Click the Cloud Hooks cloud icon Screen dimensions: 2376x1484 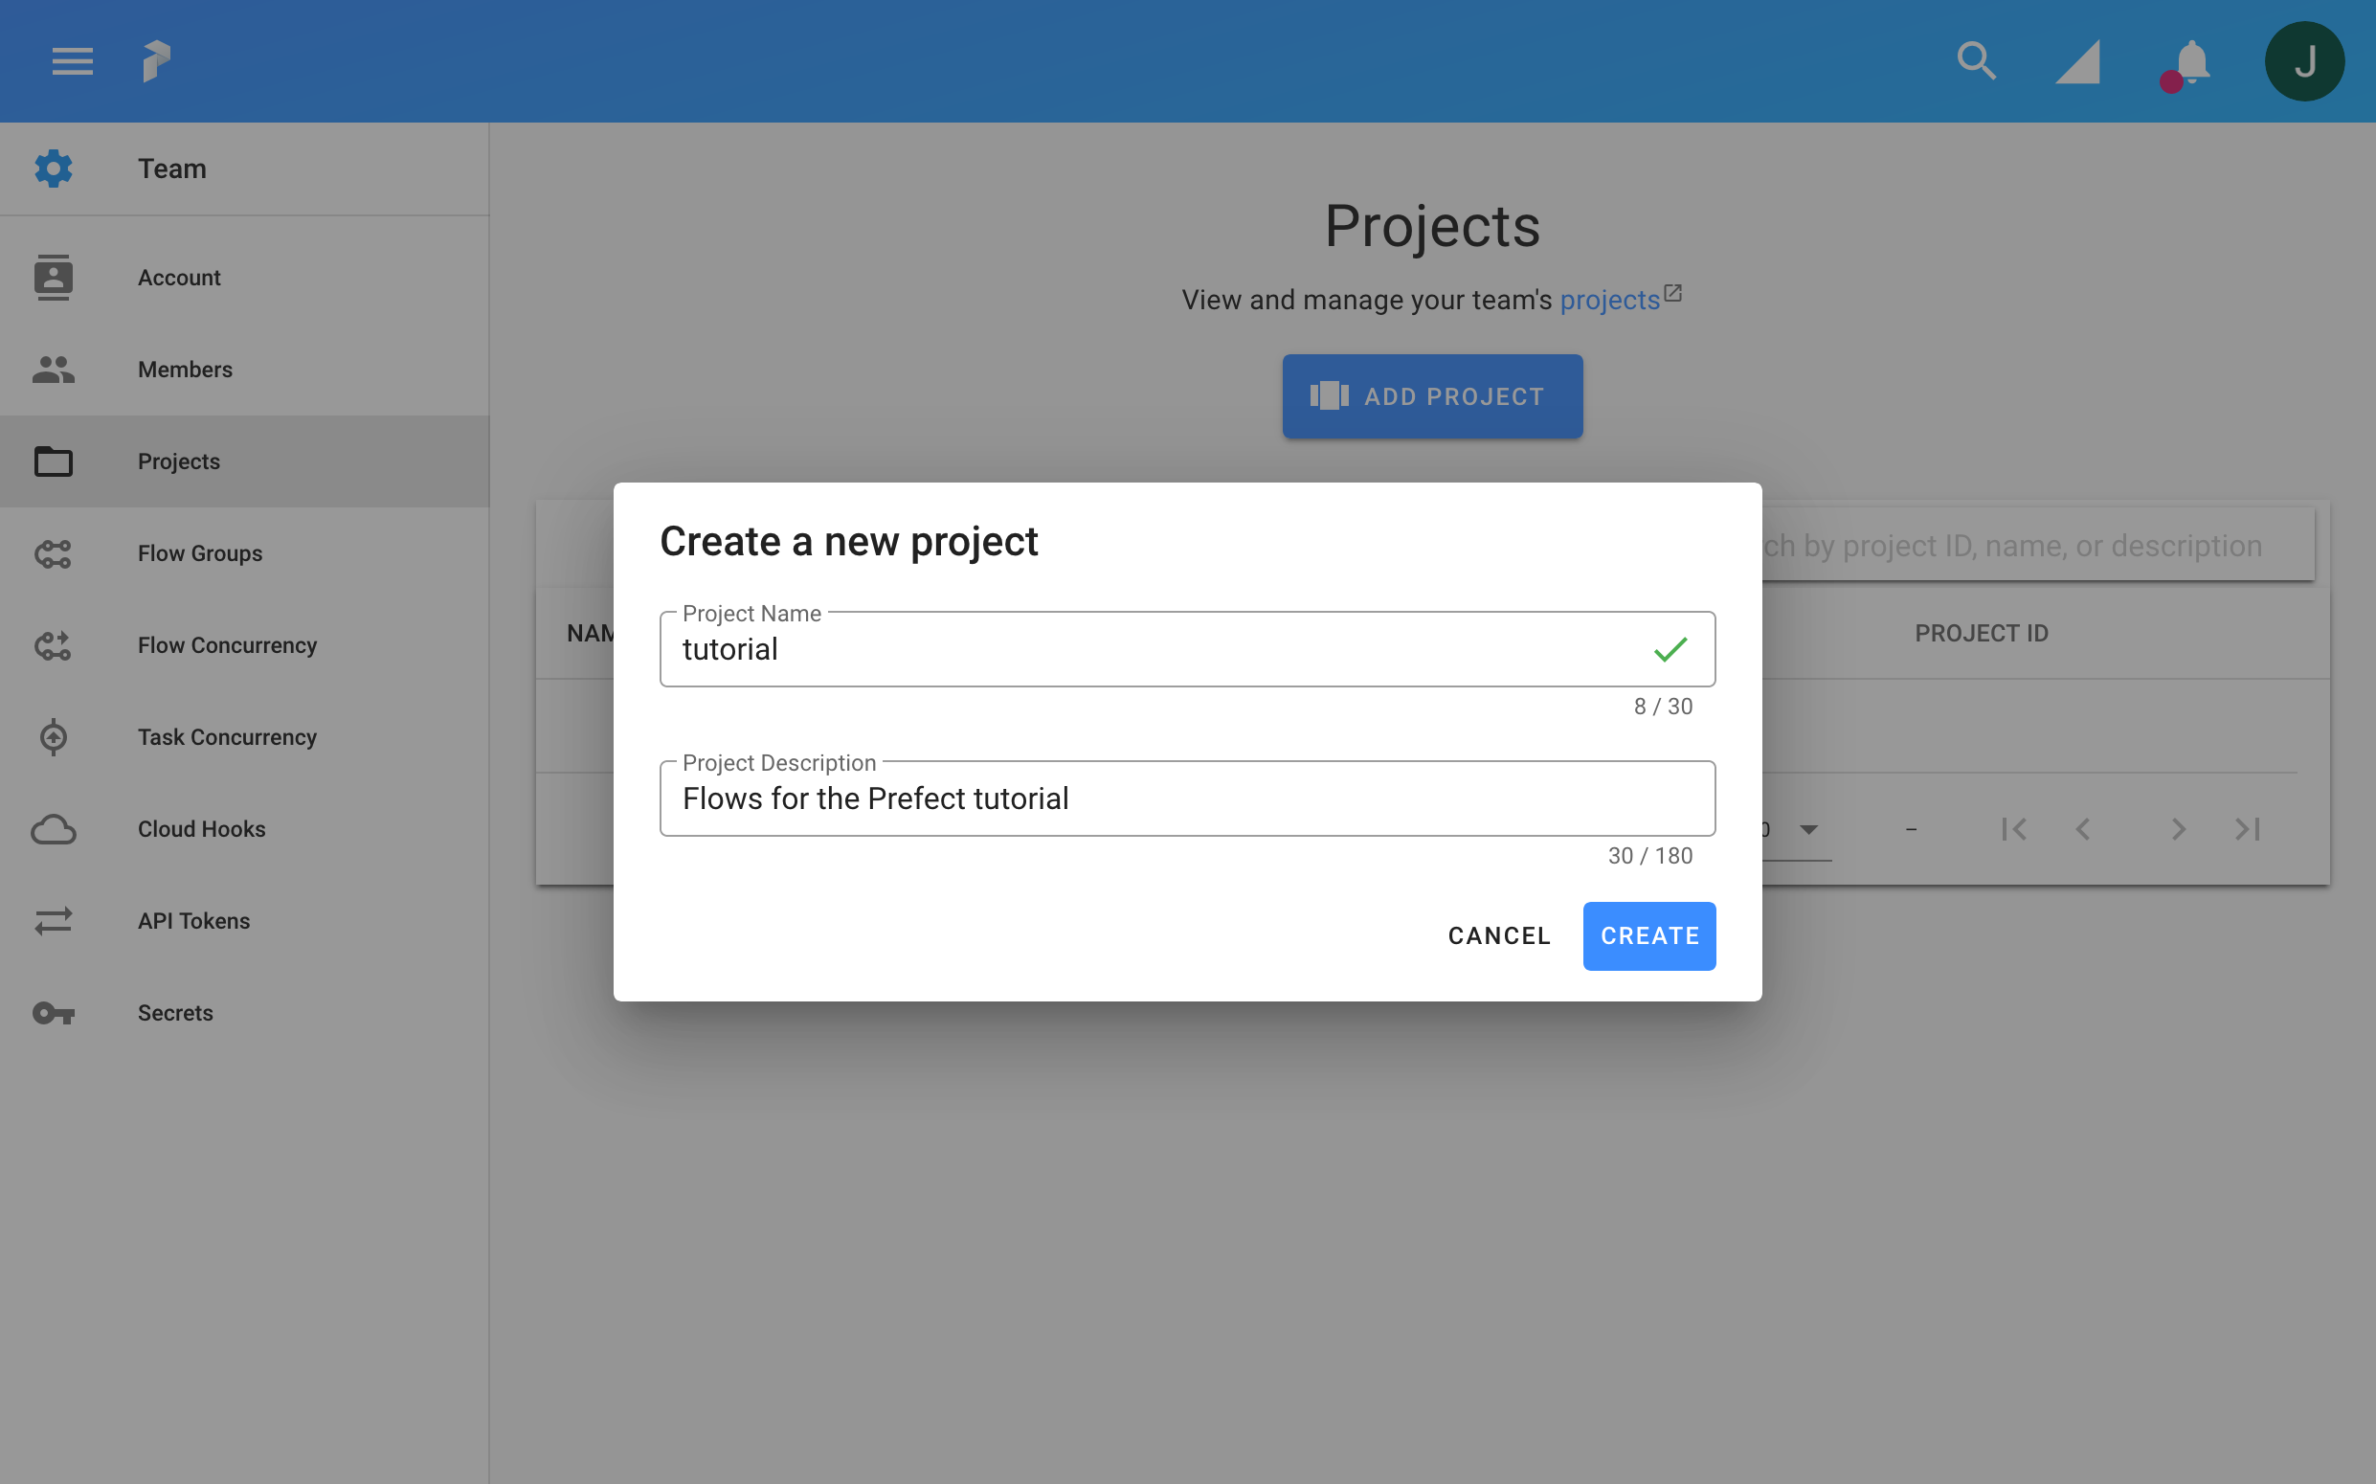coord(53,829)
